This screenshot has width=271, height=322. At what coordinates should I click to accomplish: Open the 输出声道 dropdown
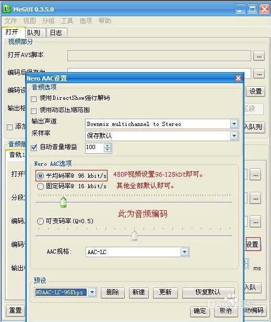(x=234, y=124)
